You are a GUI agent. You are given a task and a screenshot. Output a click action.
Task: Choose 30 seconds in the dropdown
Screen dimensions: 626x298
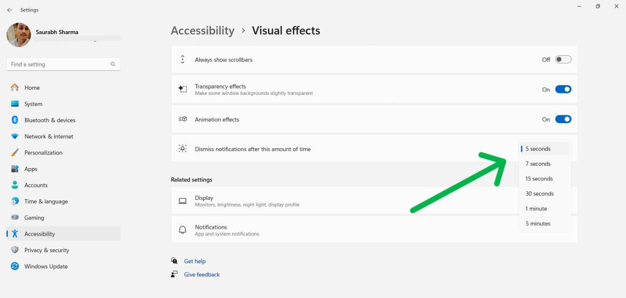539,194
